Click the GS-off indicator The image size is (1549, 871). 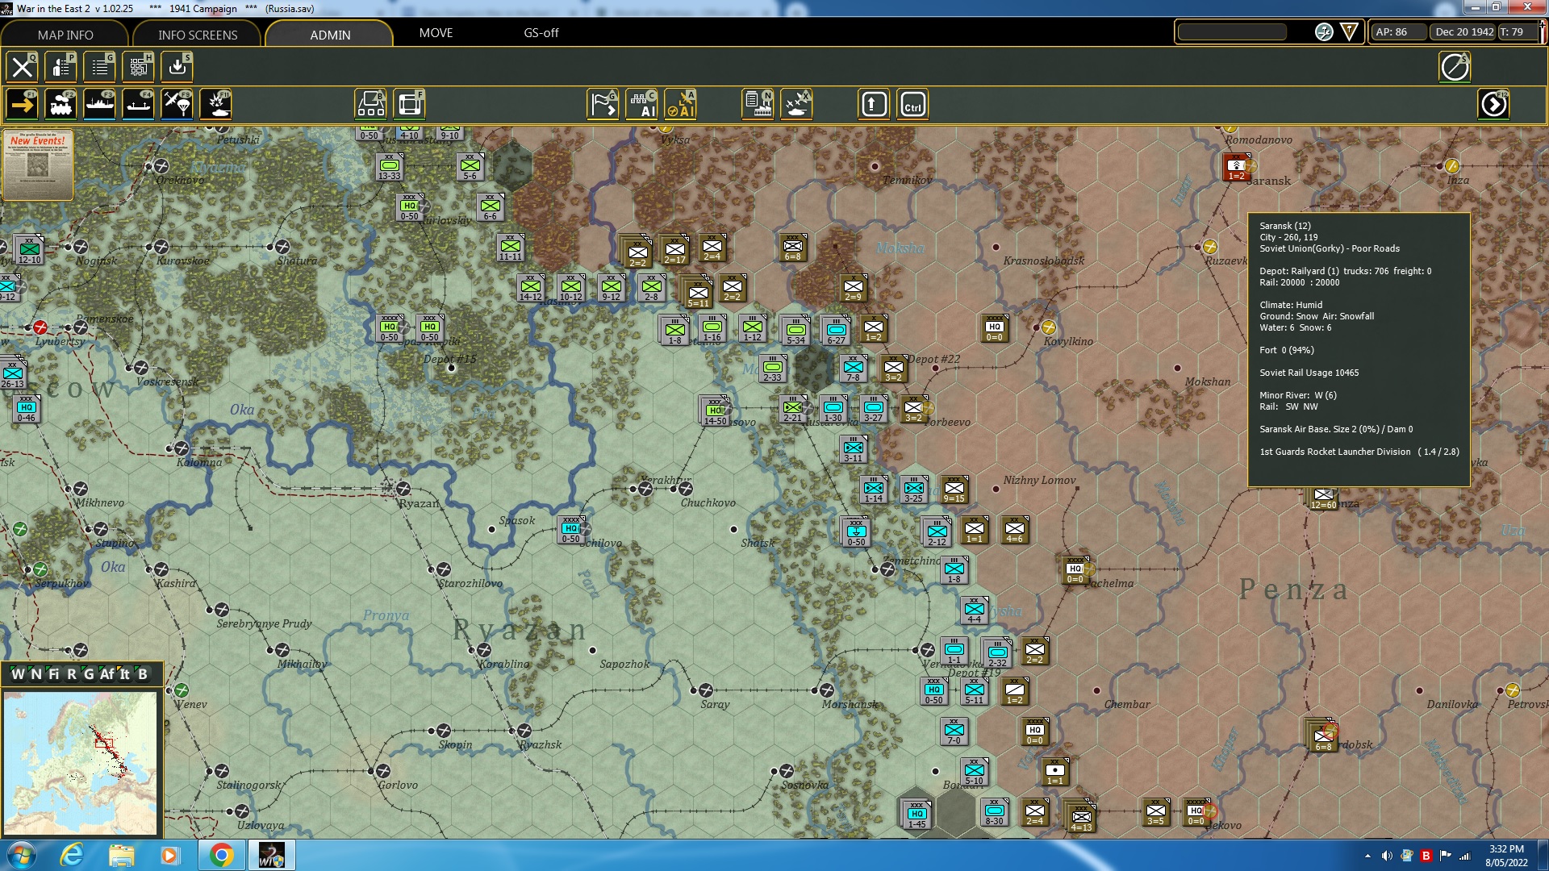tap(541, 33)
